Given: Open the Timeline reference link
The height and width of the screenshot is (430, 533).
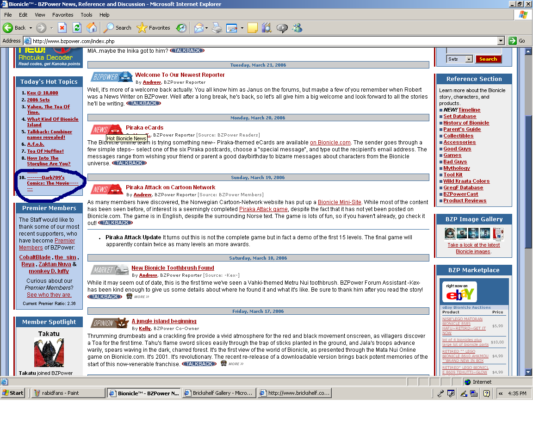Looking at the screenshot, I should [x=469, y=110].
